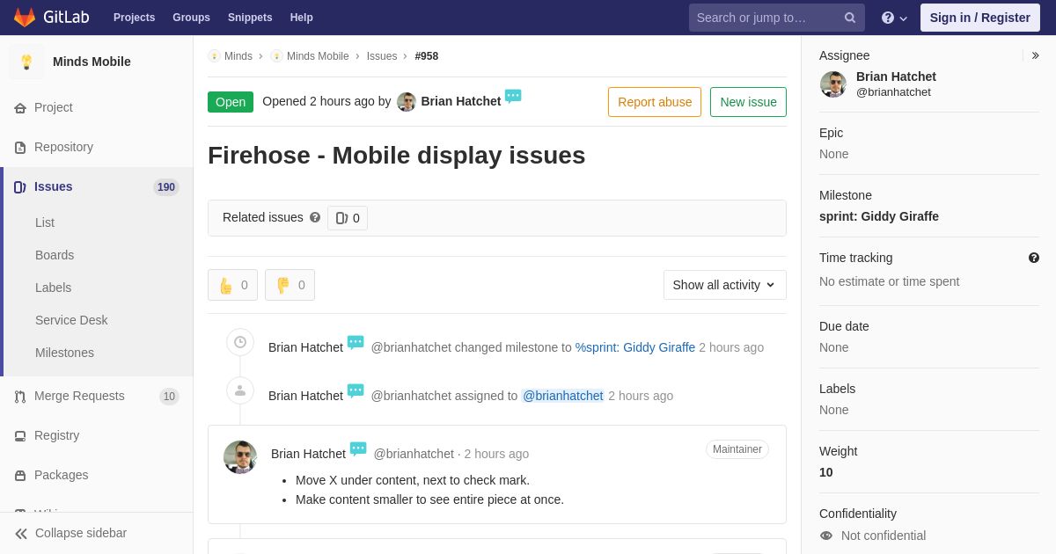Click the Minds Mobile lightbulb project avatar
This screenshot has height=554, width=1056.
(26, 62)
